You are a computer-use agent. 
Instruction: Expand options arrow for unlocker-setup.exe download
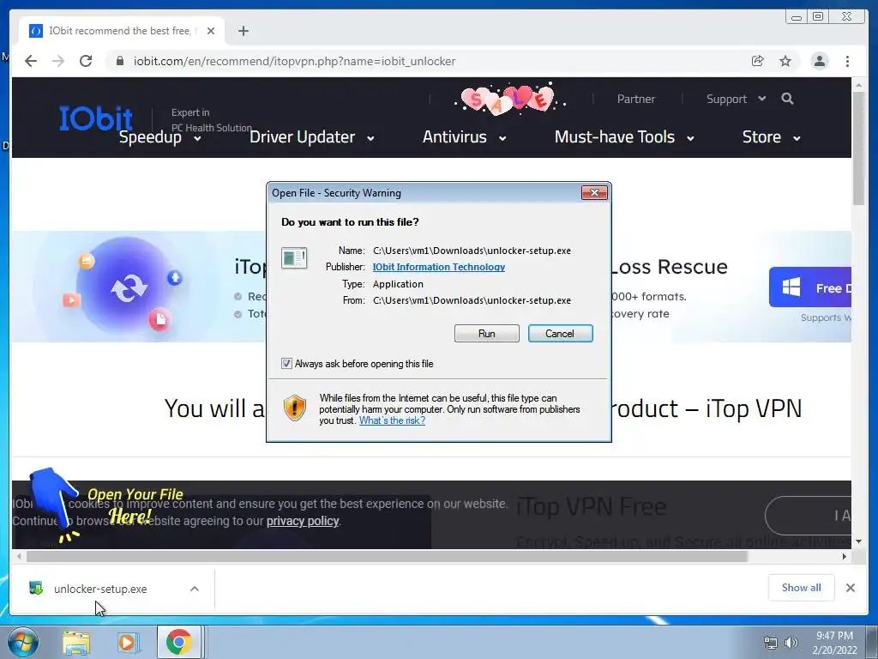click(195, 589)
